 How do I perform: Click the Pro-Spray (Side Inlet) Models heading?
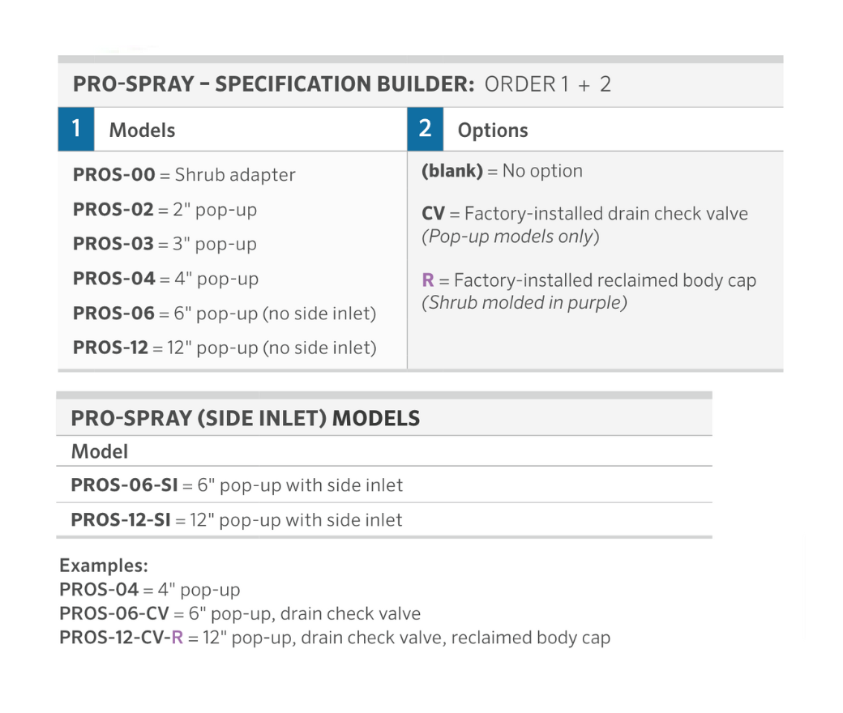tap(245, 418)
